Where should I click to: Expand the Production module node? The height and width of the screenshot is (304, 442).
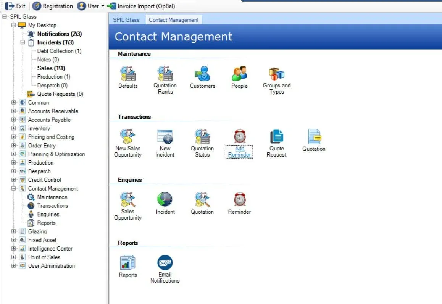click(13, 163)
